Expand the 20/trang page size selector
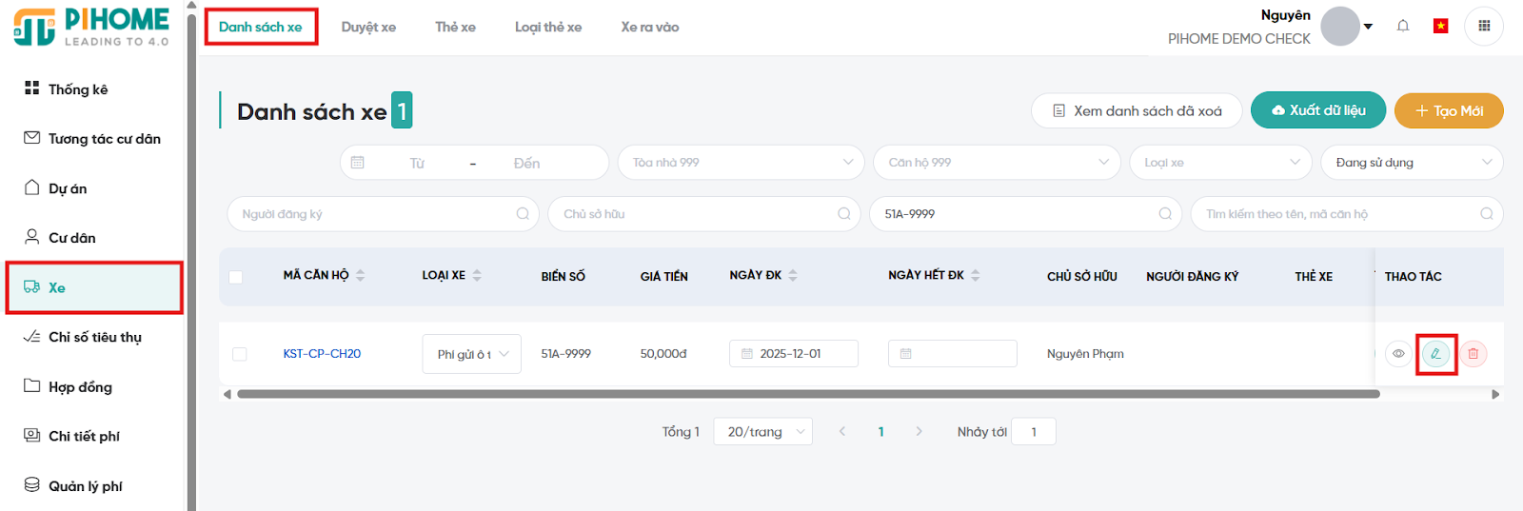This screenshot has width=1523, height=511. pos(763,432)
